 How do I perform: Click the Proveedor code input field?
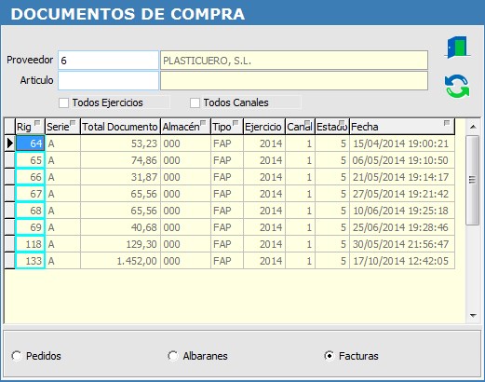[x=108, y=61]
